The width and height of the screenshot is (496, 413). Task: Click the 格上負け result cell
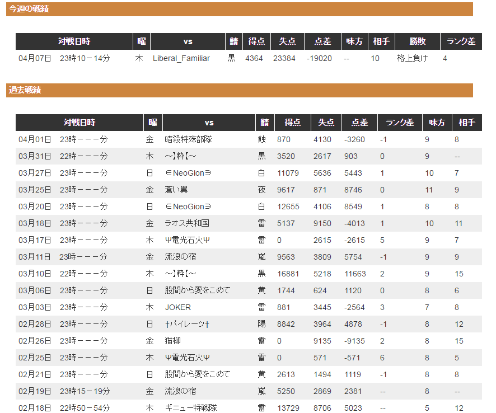pyautogui.click(x=413, y=58)
